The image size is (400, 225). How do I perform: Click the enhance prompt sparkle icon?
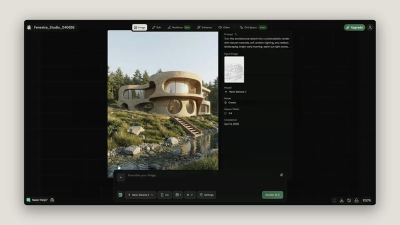coord(281,175)
